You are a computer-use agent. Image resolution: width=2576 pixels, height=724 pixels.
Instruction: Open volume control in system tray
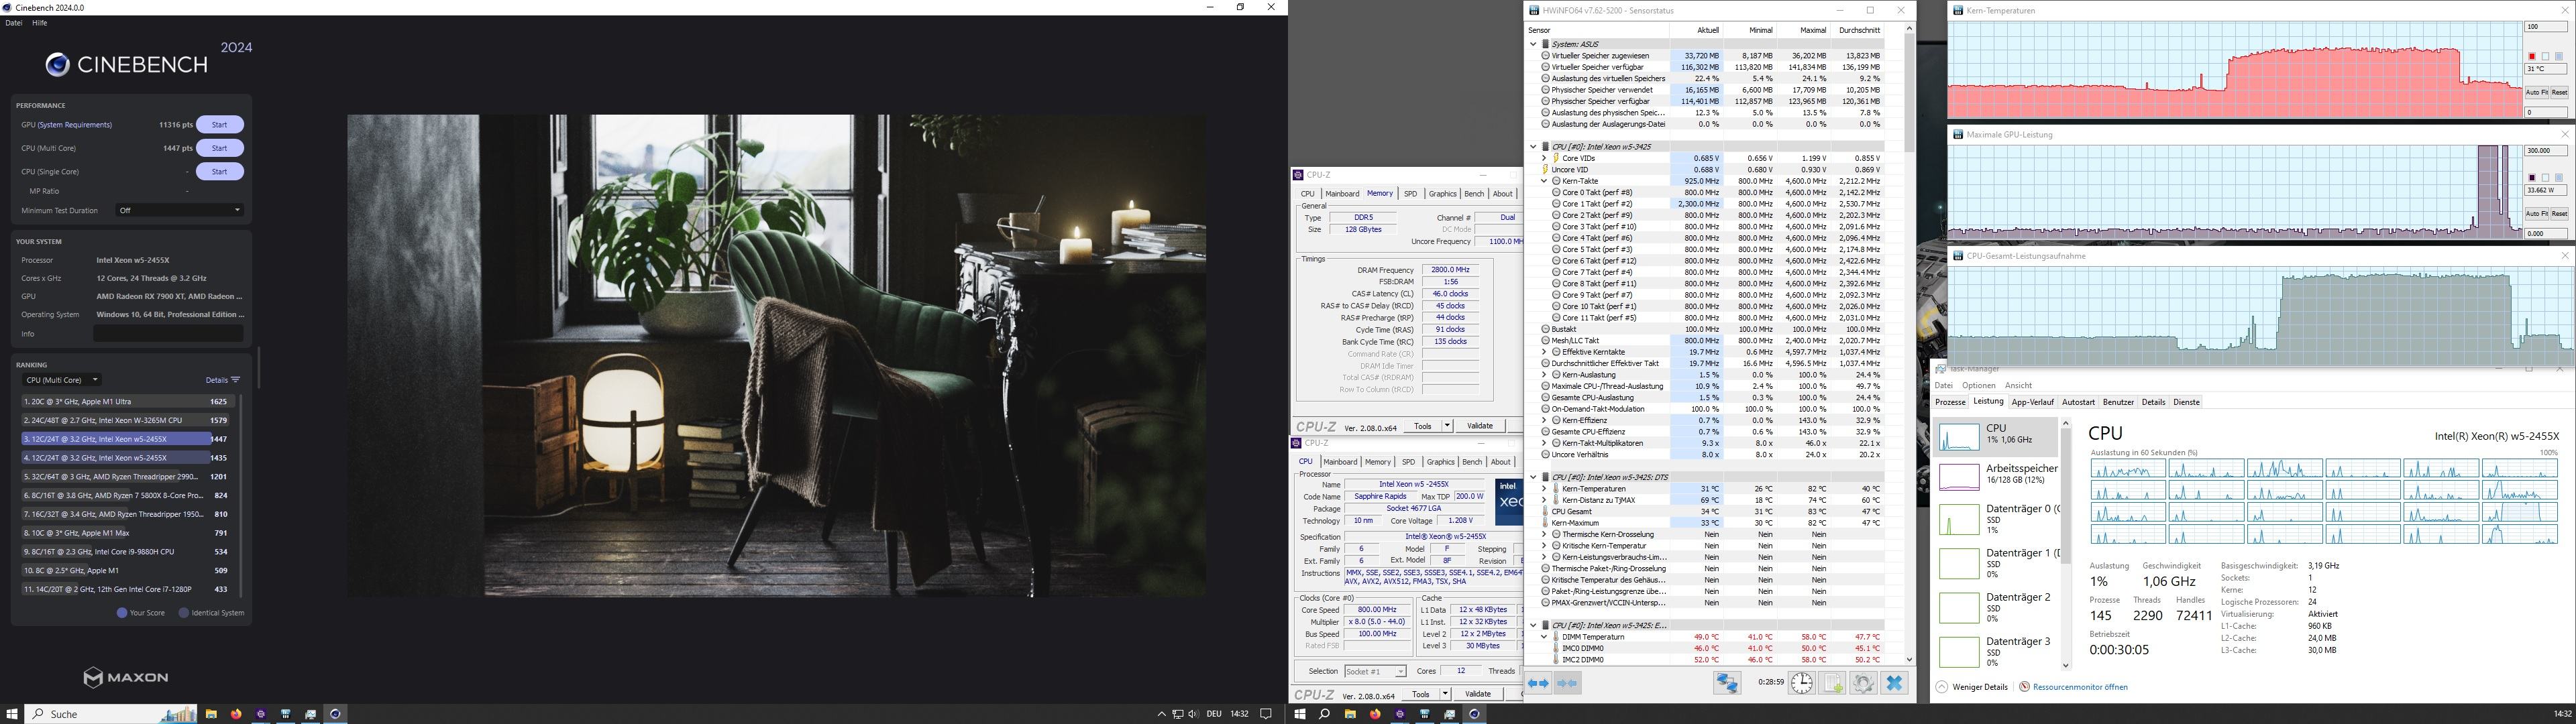click(x=1193, y=714)
